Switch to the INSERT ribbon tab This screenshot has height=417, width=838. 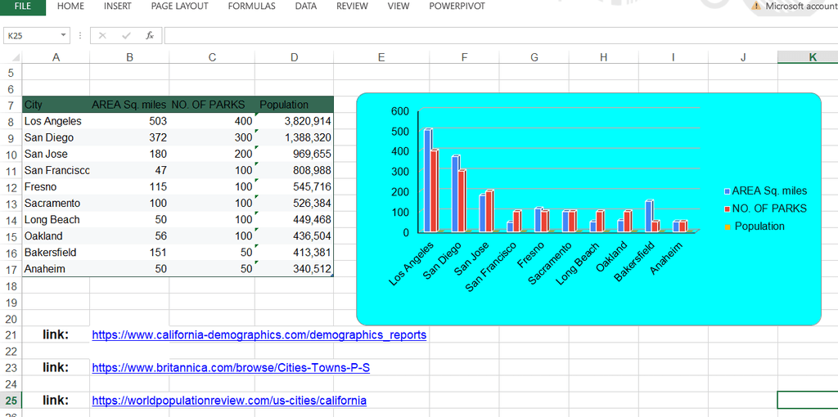pos(117,6)
